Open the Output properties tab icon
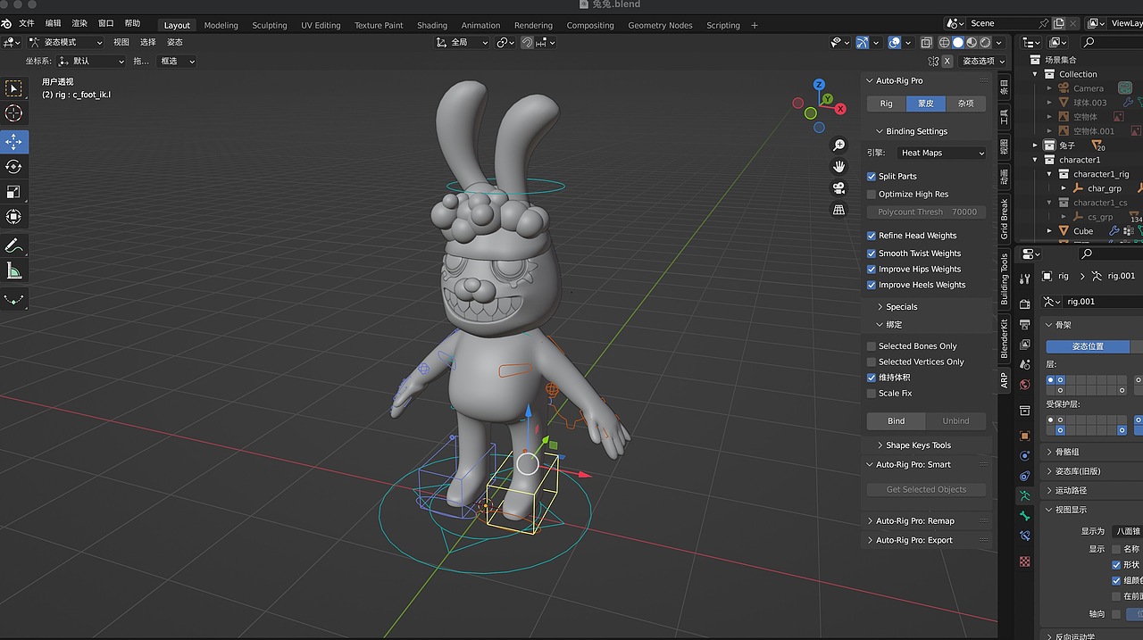This screenshot has height=640, width=1143. pyautogui.click(x=1025, y=325)
